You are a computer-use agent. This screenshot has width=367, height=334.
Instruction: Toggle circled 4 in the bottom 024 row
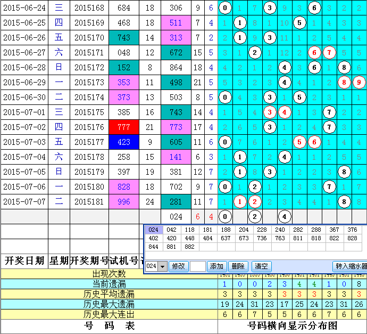[x=285, y=217]
